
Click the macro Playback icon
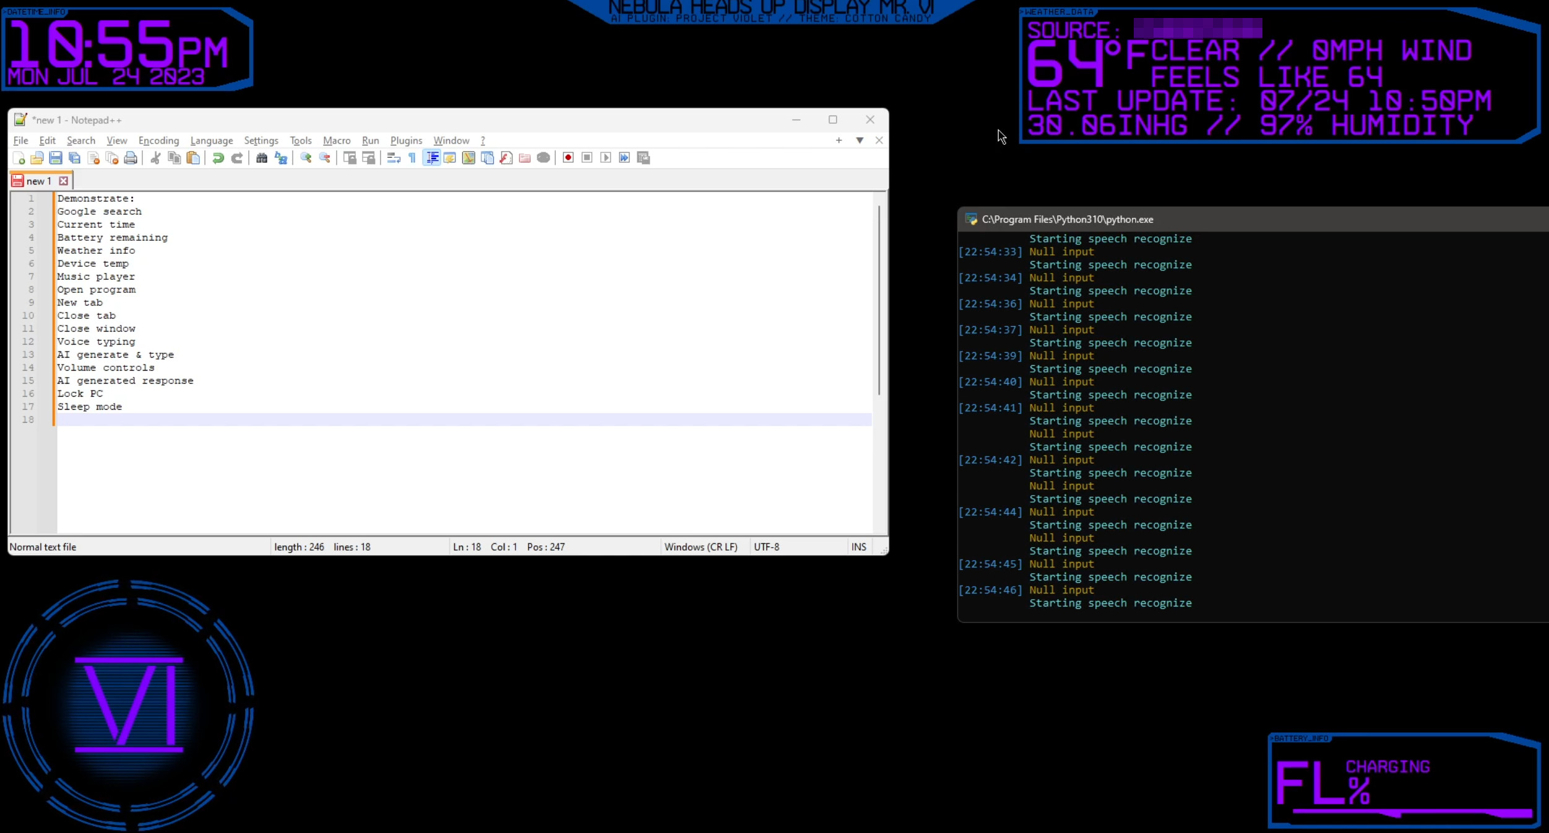606,158
